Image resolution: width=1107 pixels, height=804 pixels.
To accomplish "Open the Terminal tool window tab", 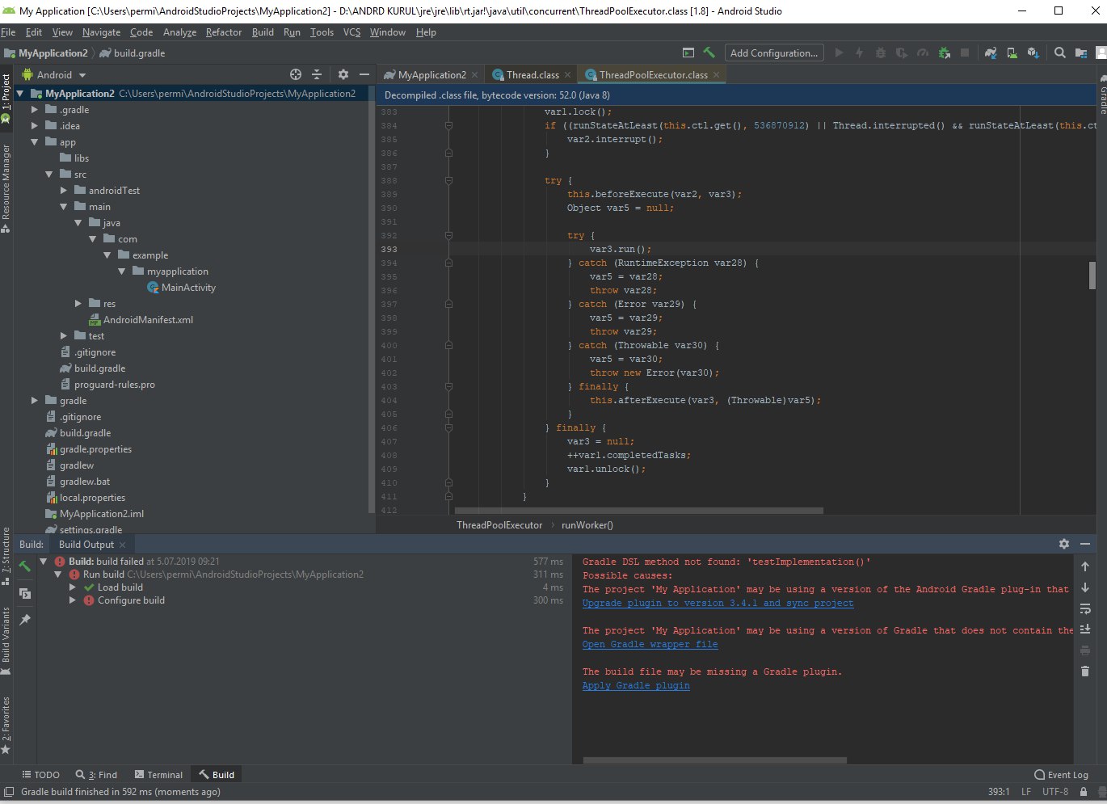I will pos(158,774).
